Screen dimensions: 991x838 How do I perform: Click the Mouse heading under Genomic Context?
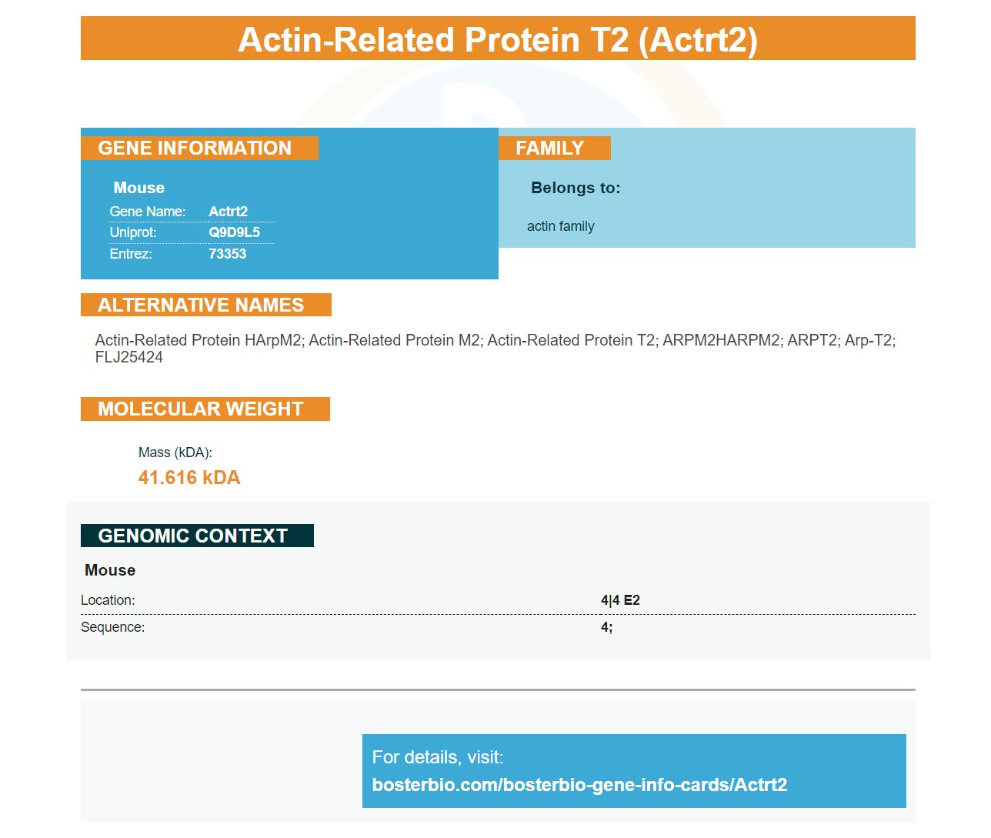coord(110,570)
